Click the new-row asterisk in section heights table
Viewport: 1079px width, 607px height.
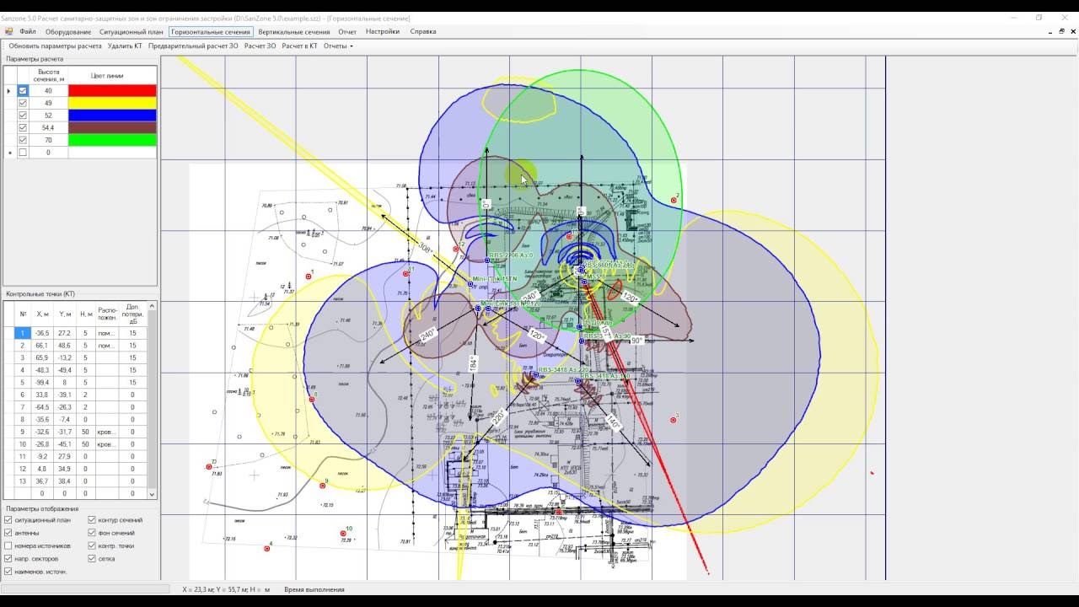tap(9, 153)
